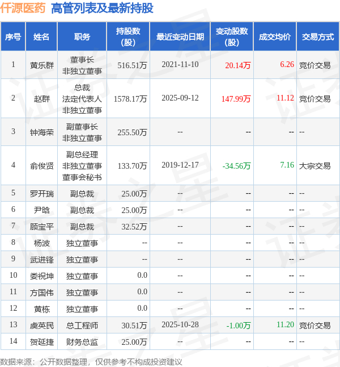Click the 变动股数(股) column header
Screen dimensions: 340x367
[232, 37]
